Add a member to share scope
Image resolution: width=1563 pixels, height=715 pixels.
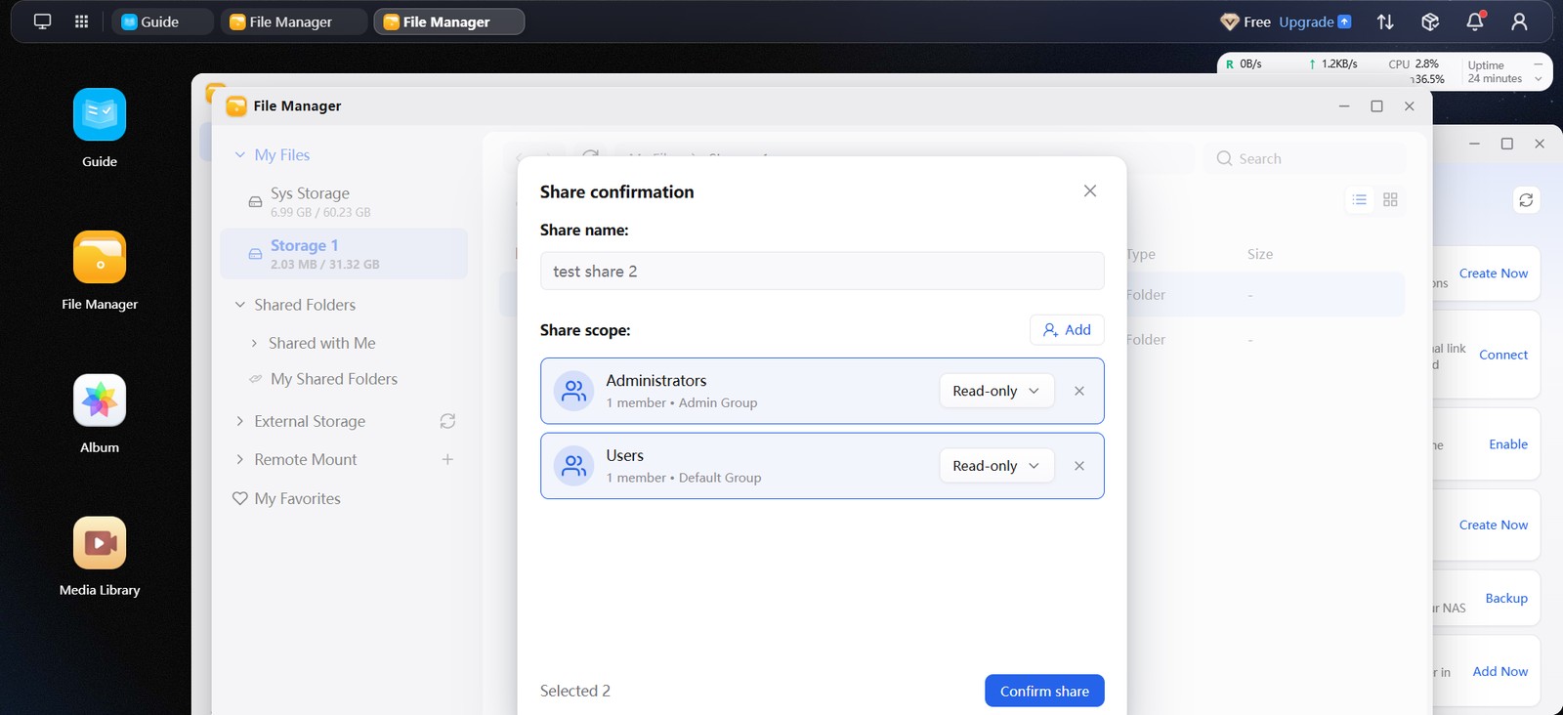pos(1067,330)
